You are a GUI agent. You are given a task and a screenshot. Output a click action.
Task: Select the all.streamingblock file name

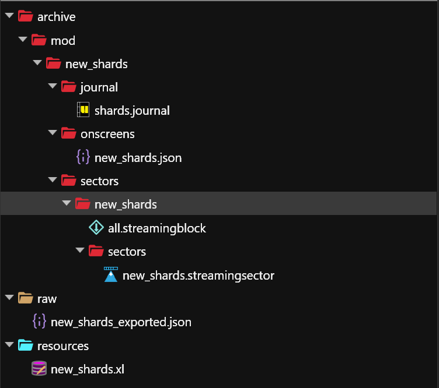point(156,228)
